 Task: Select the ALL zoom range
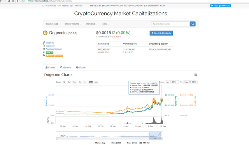[x=96, y=82]
